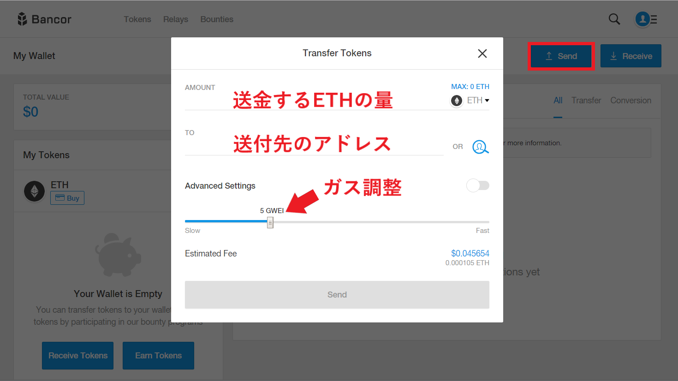Open the Relays menu item

click(x=176, y=19)
